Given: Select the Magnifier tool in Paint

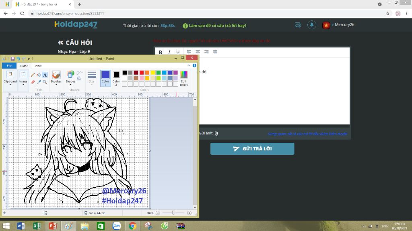Looking at the screenshot, I should click(x=45, y=82).
